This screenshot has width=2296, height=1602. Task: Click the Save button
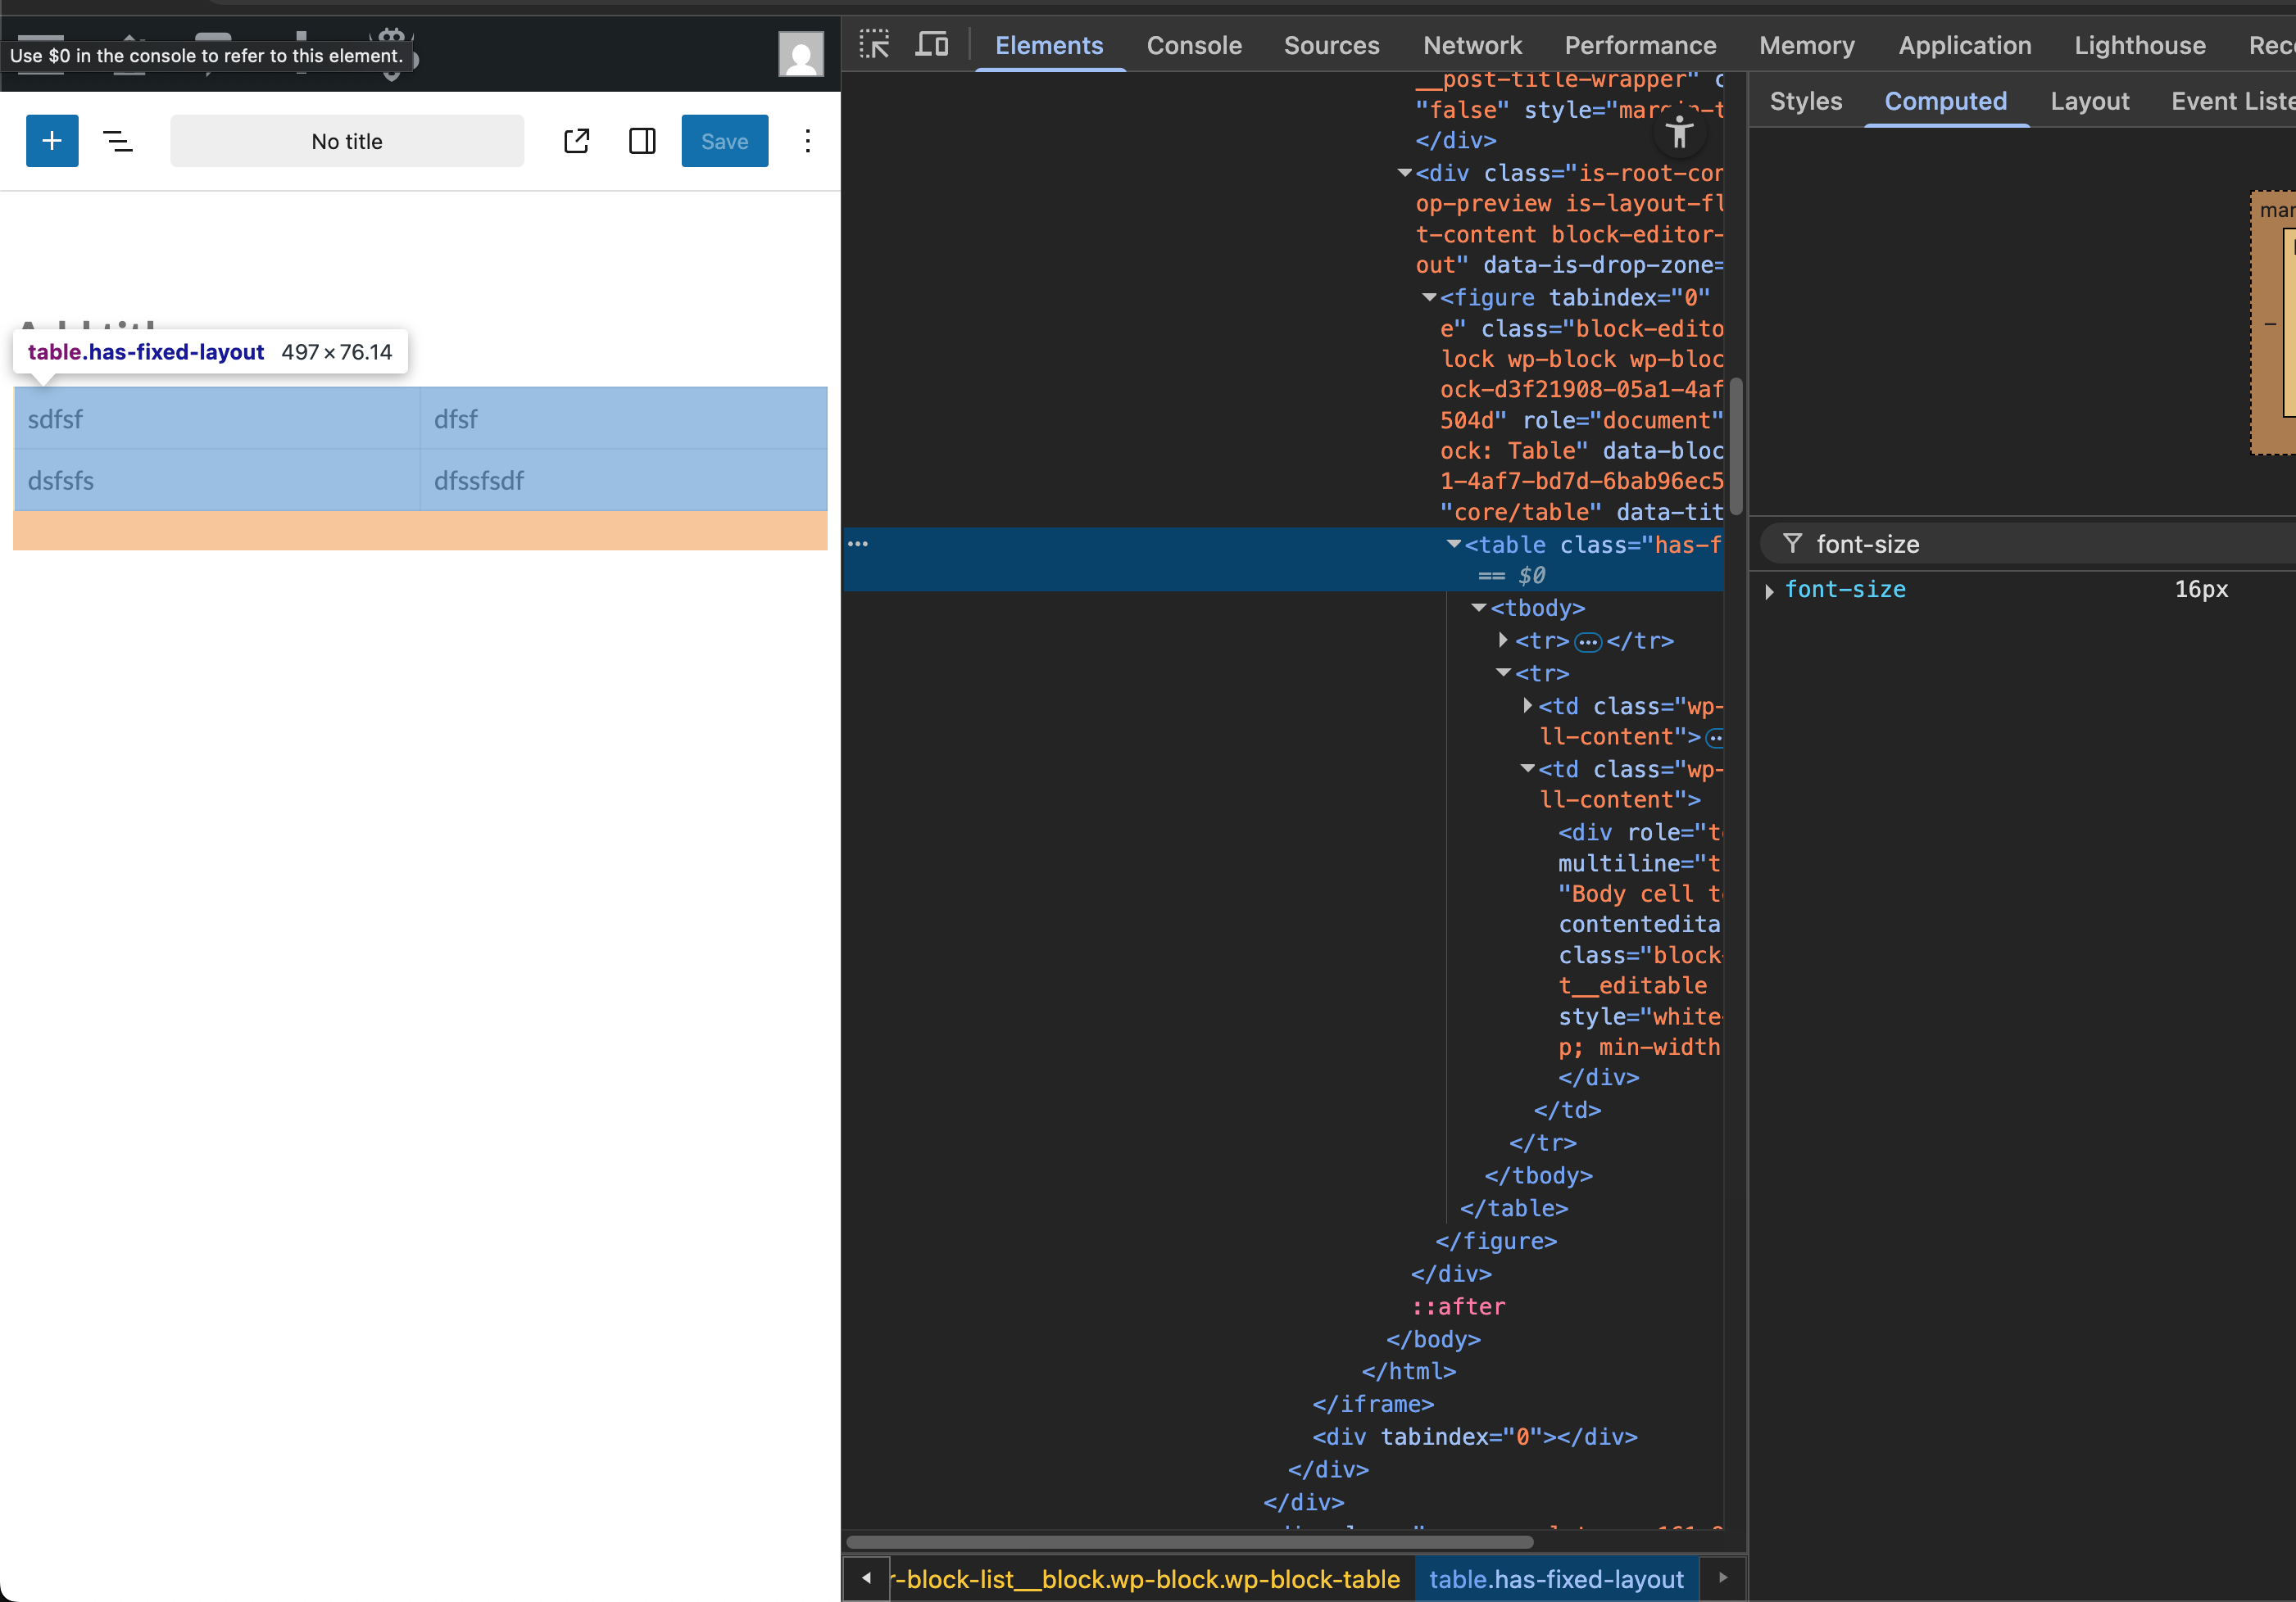(724, 141)
